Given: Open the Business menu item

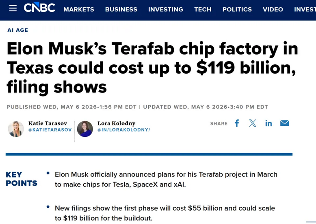Looking at the screenshot, I should 121,9.
